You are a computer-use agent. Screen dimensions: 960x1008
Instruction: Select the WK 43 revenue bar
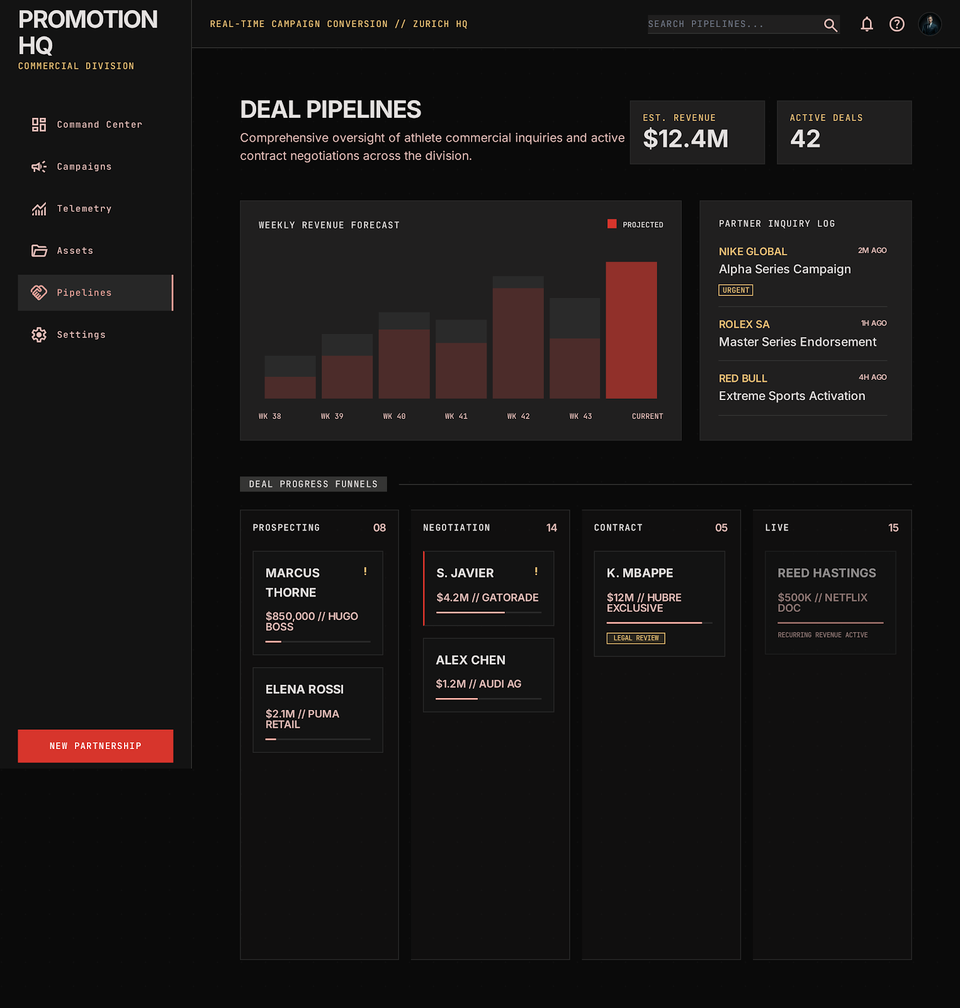click(x=575, y=348)
